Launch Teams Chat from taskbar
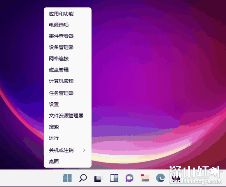The image size is (226, 187). click(130, 178)
